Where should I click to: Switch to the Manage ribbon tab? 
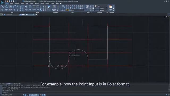[37, 3]
